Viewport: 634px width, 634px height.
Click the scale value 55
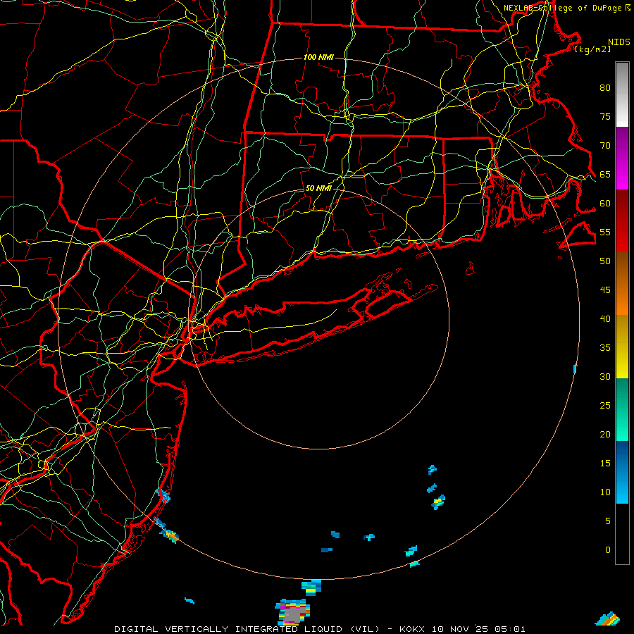coord(605,232)
